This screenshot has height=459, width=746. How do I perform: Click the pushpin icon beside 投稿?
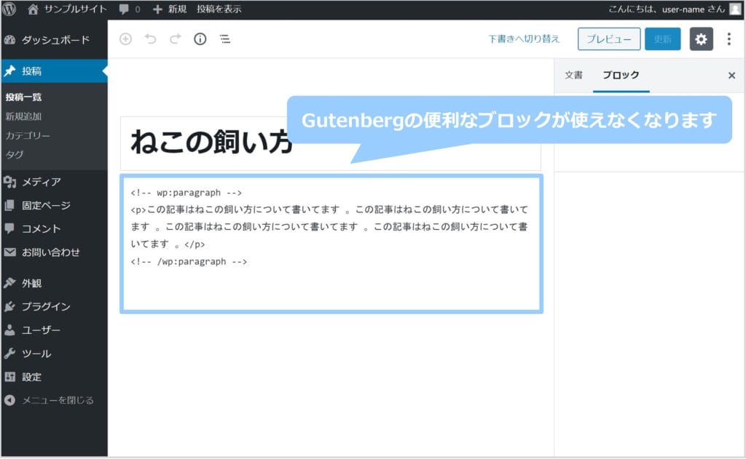coord(10,71)
